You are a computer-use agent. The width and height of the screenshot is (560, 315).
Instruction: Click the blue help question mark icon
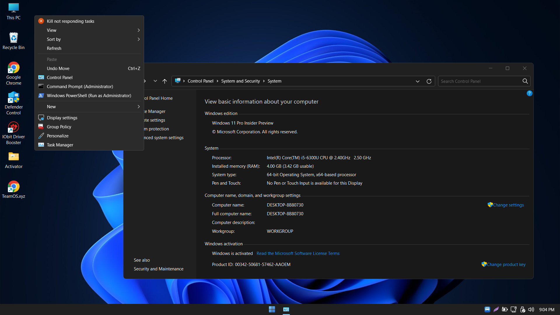pyautogui.click(x=529, y=93)
